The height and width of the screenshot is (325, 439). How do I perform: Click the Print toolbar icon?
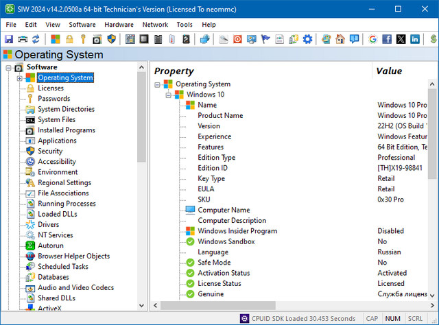23,39
